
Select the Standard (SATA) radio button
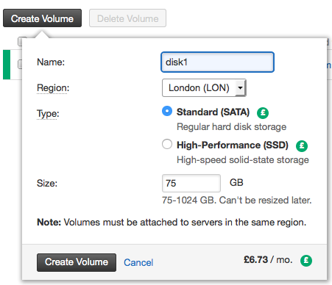click(x=167, y=111)
